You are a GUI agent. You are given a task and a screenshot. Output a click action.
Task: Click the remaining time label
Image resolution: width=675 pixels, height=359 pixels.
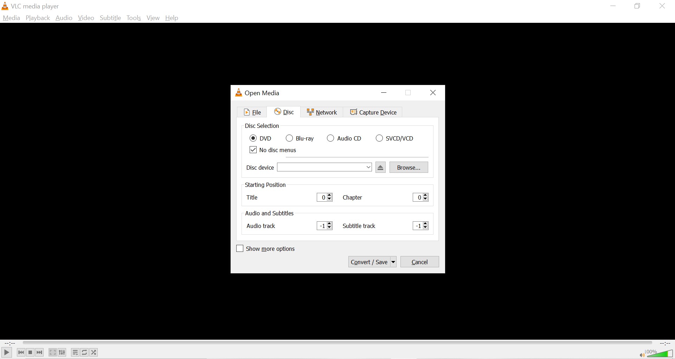click(x=665, y=343)
